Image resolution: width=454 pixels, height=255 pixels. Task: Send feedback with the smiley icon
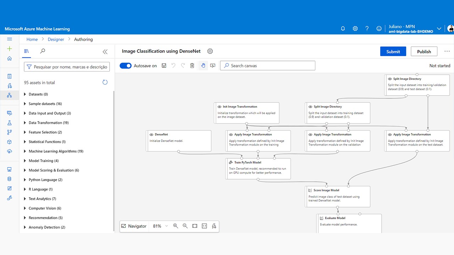[379, 29]
